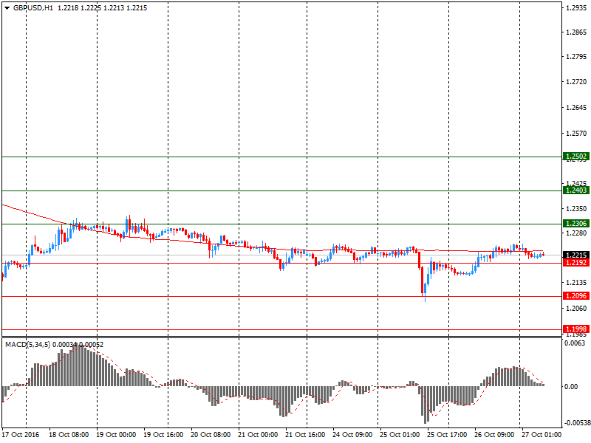The image size is (591, 443).
Task: Select the 1.2096 red support label
Action: point(576,296)
